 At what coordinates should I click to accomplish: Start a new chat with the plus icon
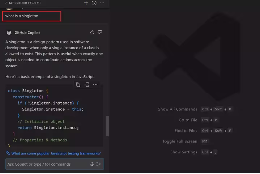(x=86, y=3)
